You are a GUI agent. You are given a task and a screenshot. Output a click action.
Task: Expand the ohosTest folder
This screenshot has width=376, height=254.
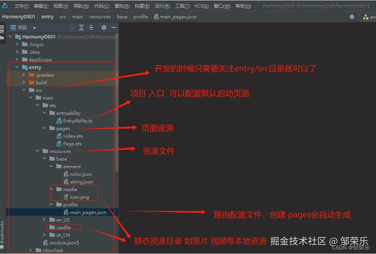pyautogui.click(x=31, y=250)
